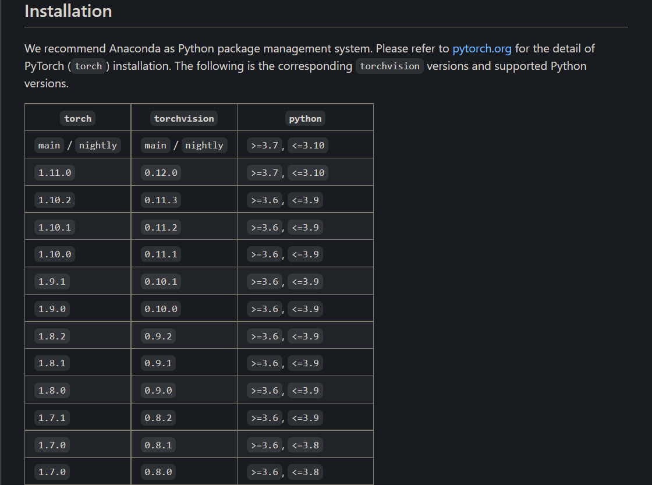Select torchvision version 0.8.0

tap(158, 472)
